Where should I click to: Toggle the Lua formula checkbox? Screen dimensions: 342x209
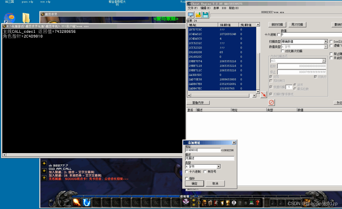coord(331,42)
